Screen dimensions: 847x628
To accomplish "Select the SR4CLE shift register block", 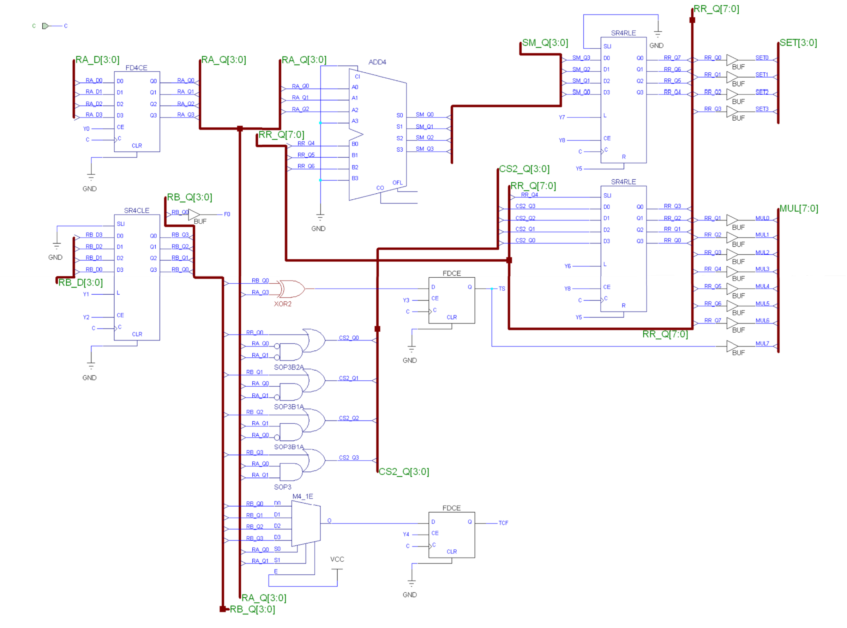I will (137, 278).
